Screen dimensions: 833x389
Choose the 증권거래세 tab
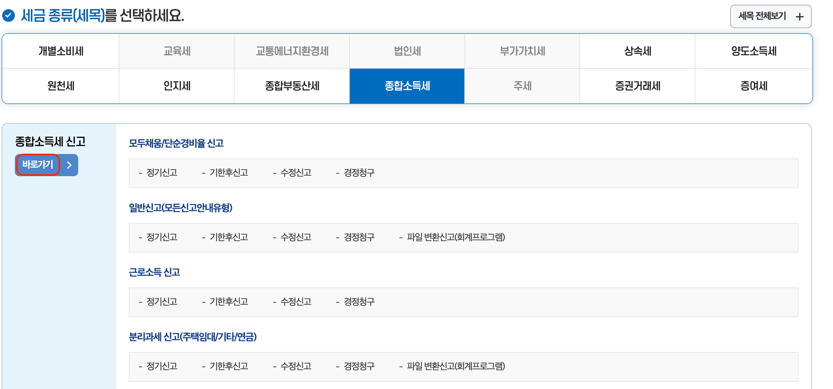click(637, 86)
